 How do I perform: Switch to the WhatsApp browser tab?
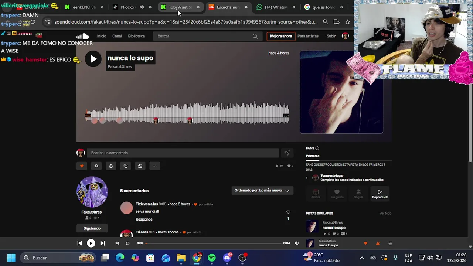pos(276,7)
